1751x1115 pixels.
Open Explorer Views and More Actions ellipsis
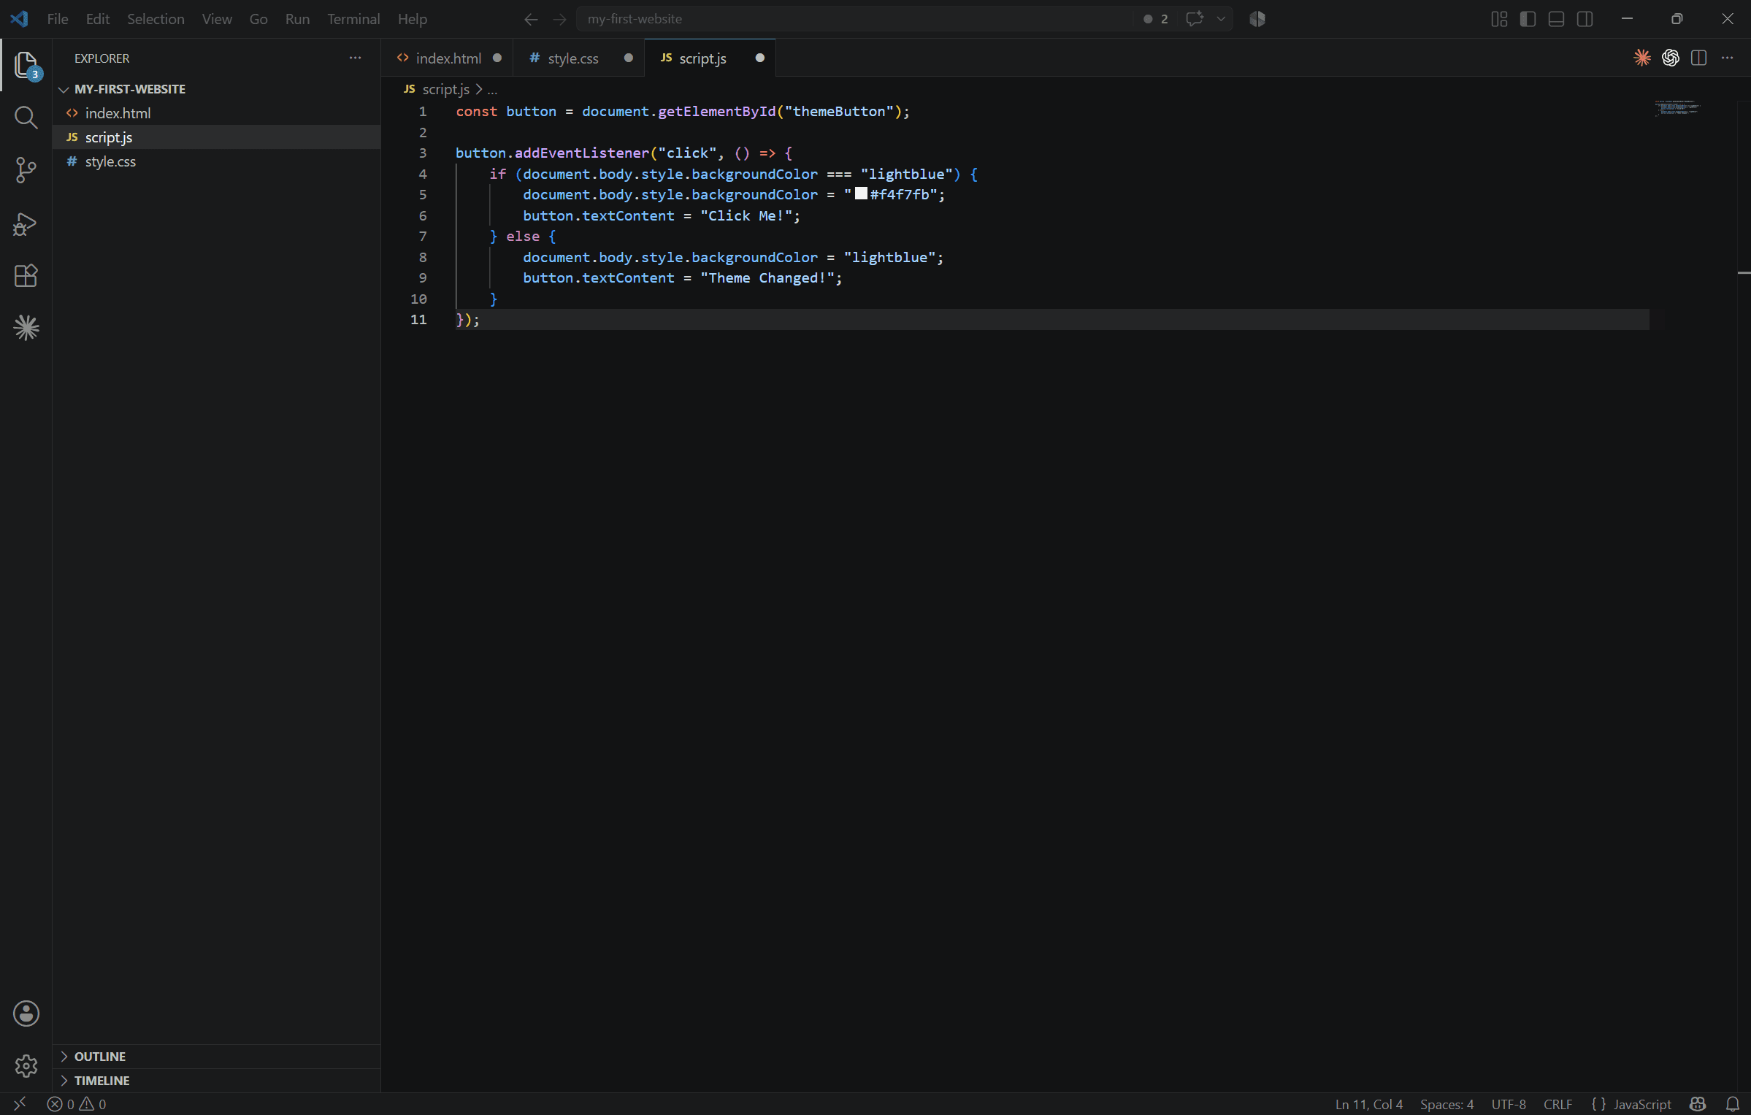pyautogui.click(x=355, y=58)
